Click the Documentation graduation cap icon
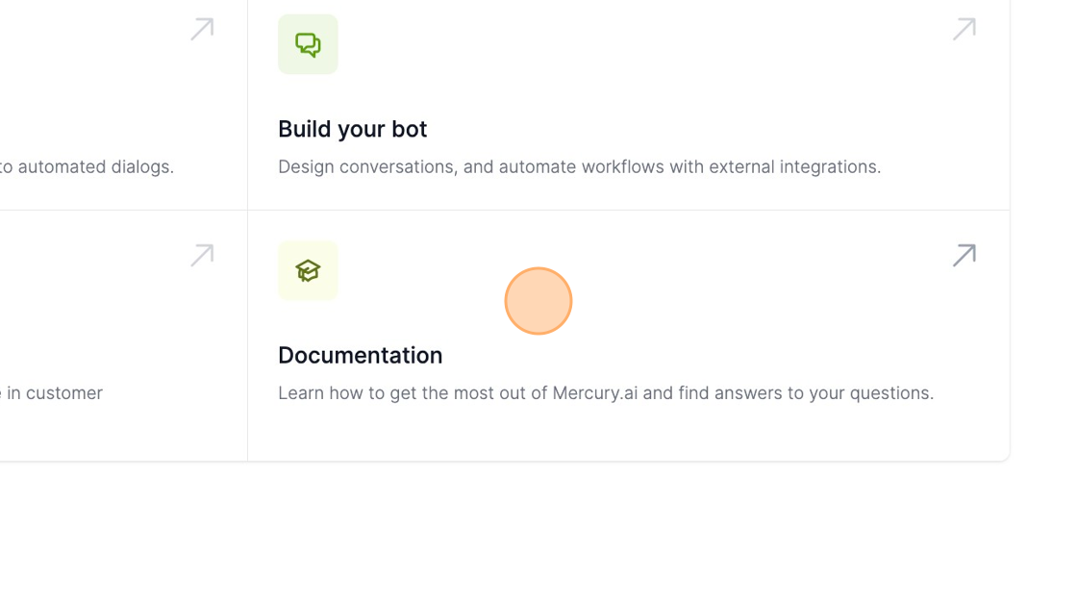Screen dimensions: 1077x602 308,271
